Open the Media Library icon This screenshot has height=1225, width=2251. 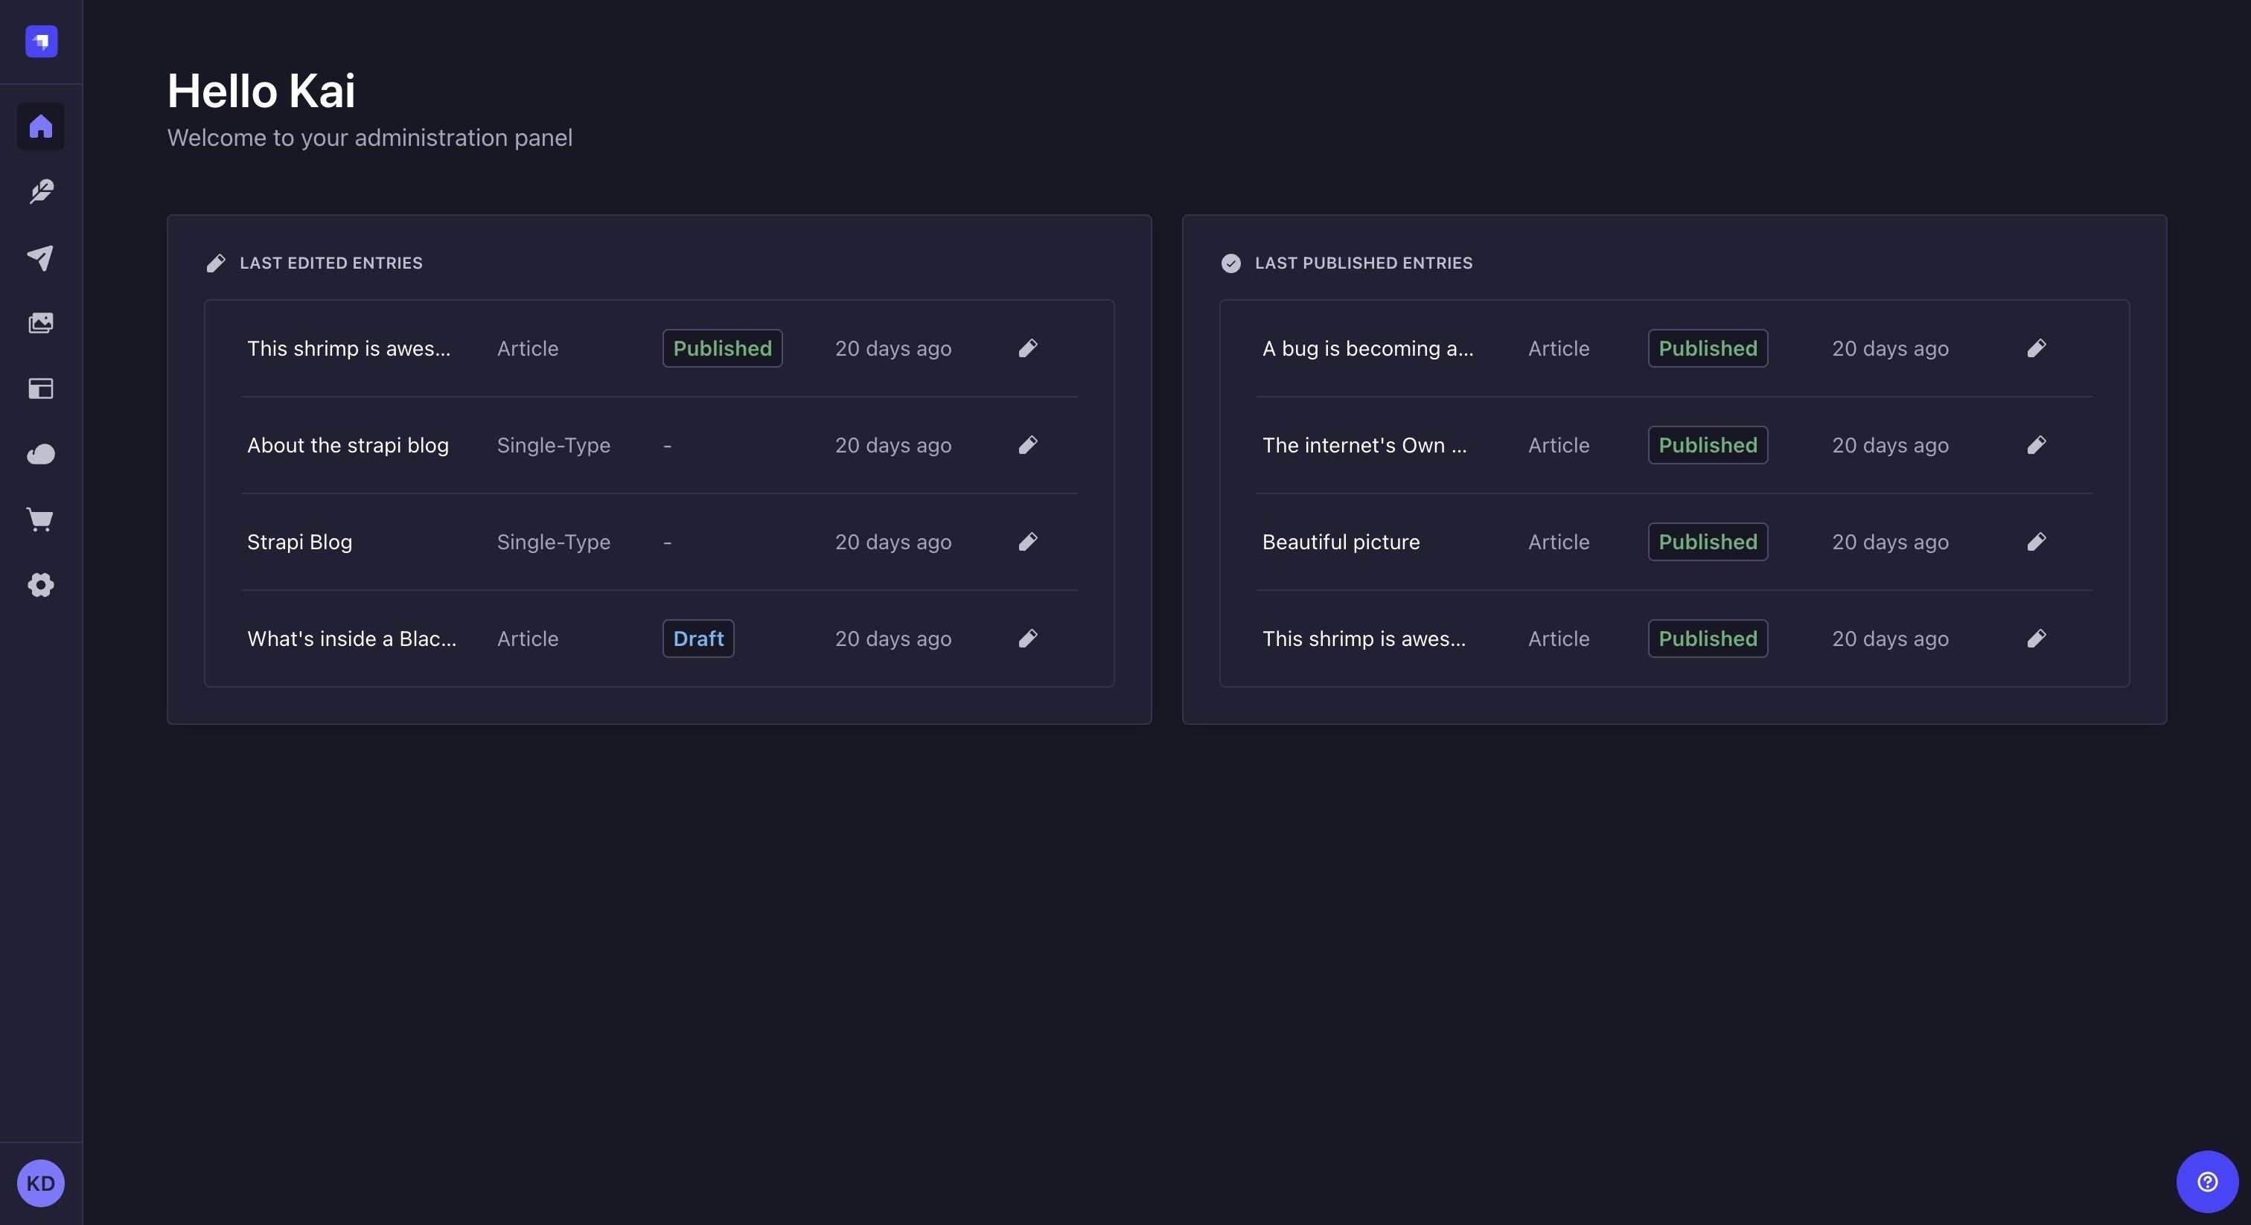(x=41, y=323)
